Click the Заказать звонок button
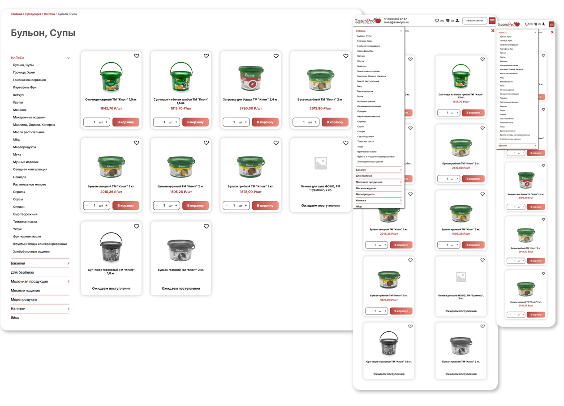Screen dimensions: 564x406 [x=474, y=21]
